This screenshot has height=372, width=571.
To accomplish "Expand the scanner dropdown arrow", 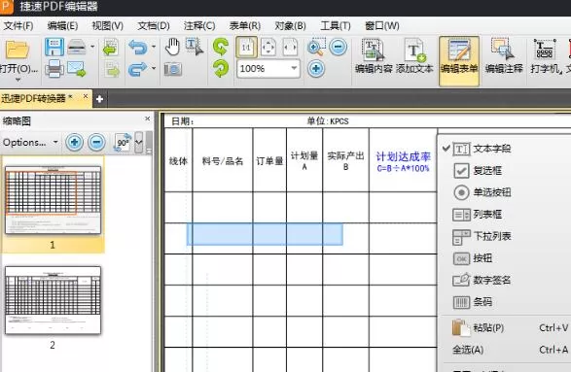I will click(x=92, y=47).
